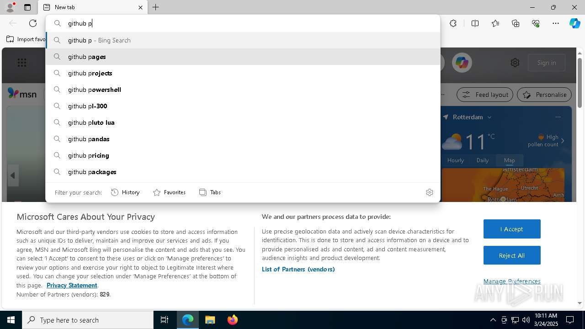Filter search by Favorites
Screen dimensions: 585x329
pos(169,192)
